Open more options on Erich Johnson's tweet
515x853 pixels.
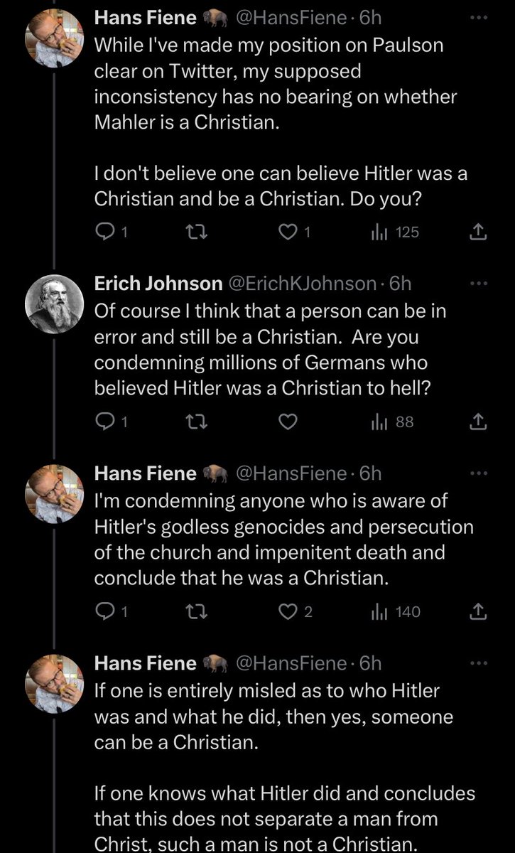(x=480, y=283)
